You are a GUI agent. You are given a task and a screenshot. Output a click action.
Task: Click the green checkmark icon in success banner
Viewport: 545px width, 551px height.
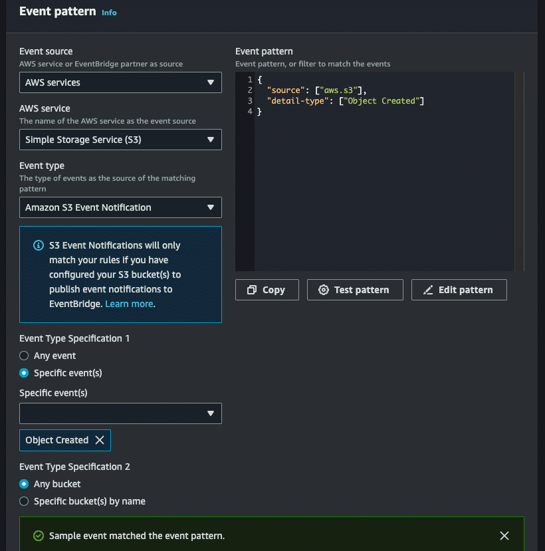pos(38,535)
